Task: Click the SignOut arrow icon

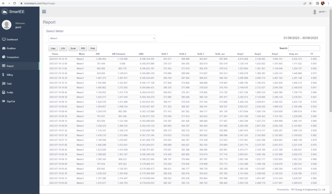Action: click(3, 101)
